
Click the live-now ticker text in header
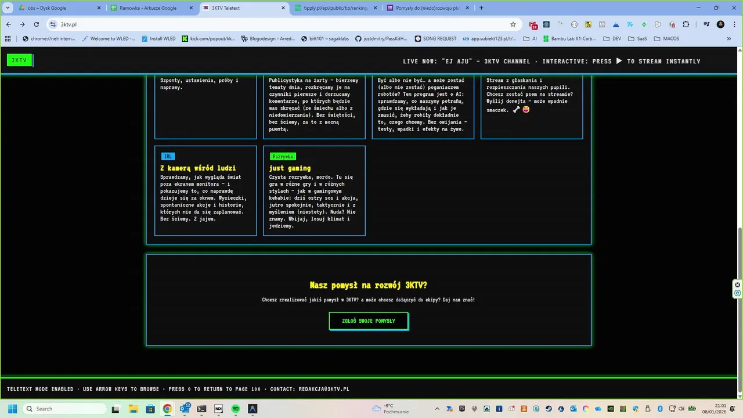pos(551,61)
